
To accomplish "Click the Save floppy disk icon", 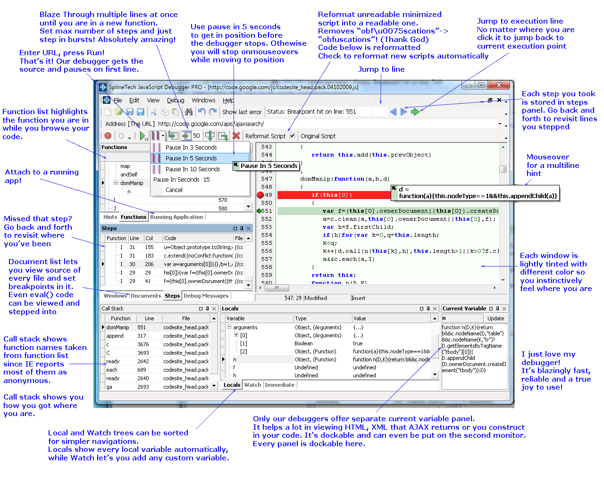I will (x=129, y=112).
